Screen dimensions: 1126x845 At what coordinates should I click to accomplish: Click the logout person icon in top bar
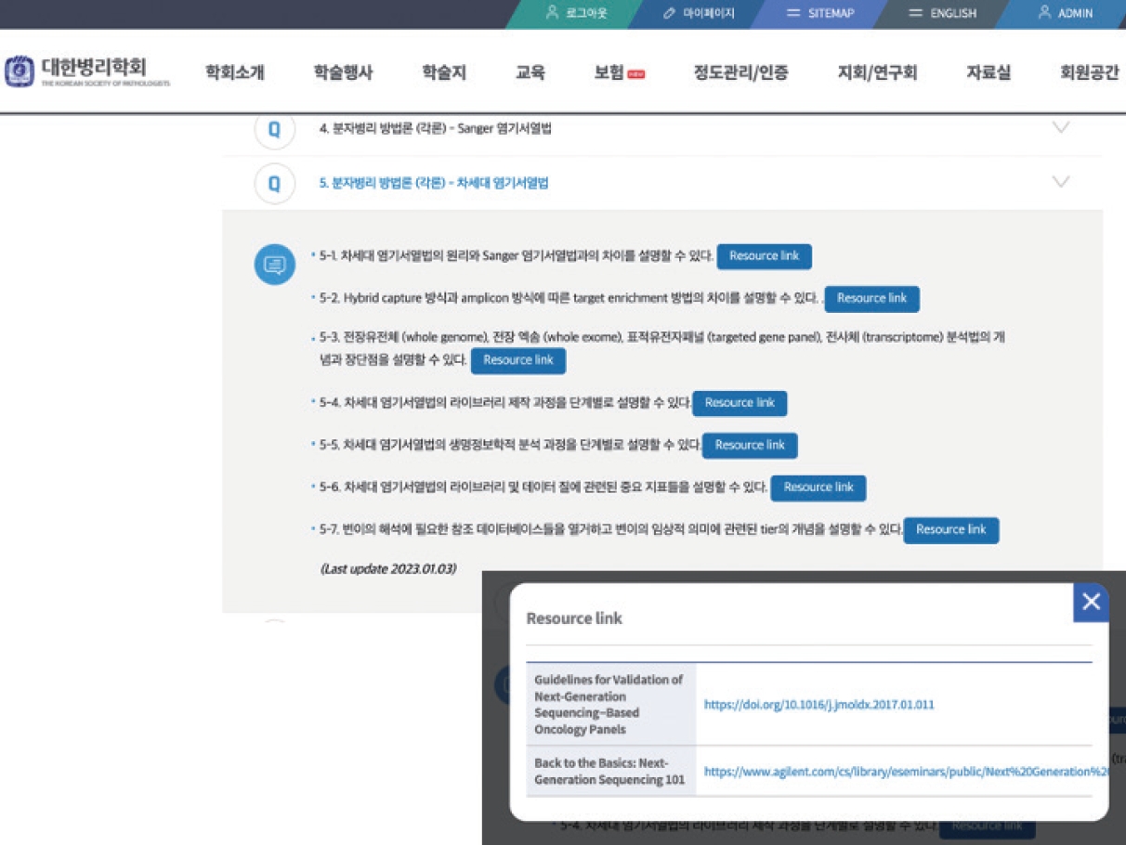click(x=552, y=13)
